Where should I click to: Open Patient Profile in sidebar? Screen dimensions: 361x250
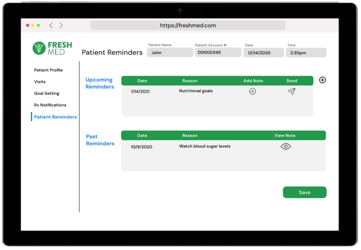[x=48, y=70]
